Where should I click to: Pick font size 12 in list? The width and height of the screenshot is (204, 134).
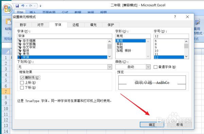pos(169,57)
